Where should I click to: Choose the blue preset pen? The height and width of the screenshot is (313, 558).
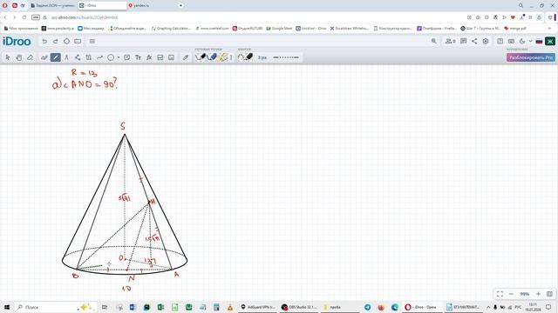click(x=212, y=57)
